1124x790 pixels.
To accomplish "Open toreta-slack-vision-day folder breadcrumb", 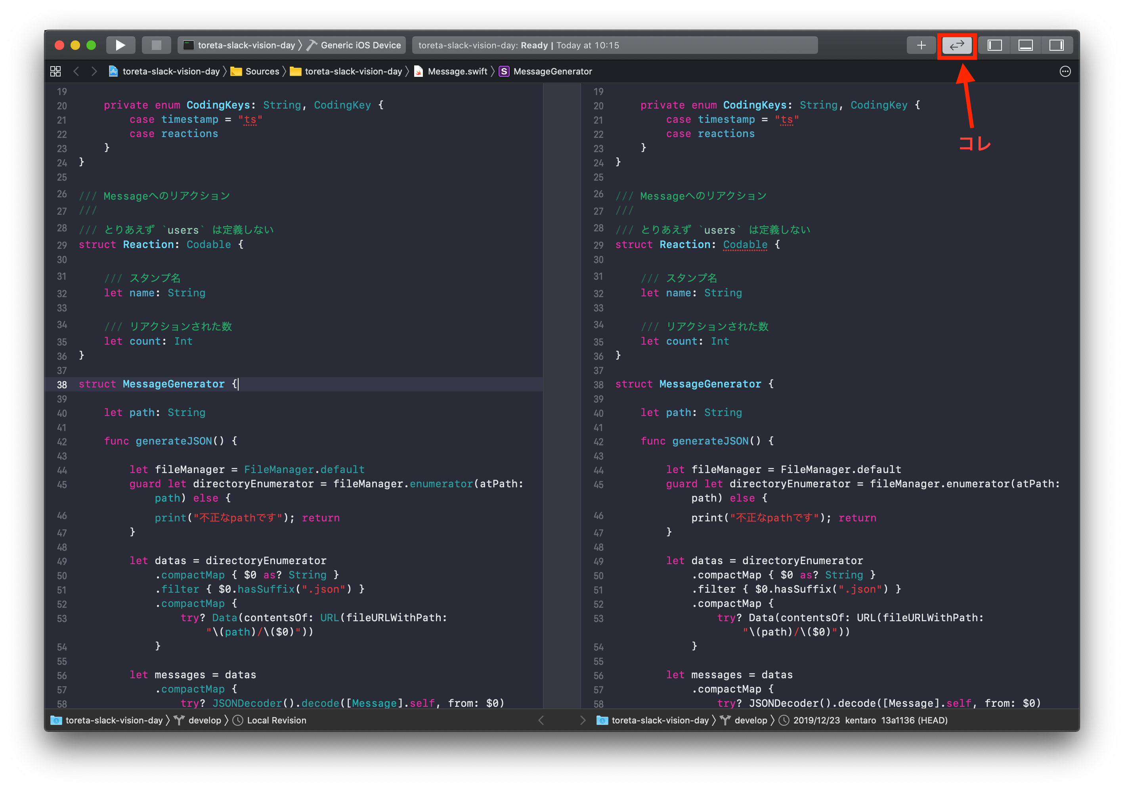I will (354, 71).
